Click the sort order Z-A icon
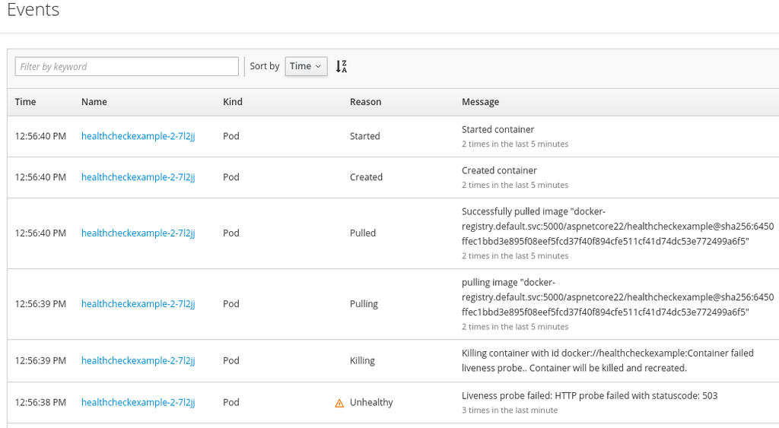779x428 pixels. click(x=342, y=66)
